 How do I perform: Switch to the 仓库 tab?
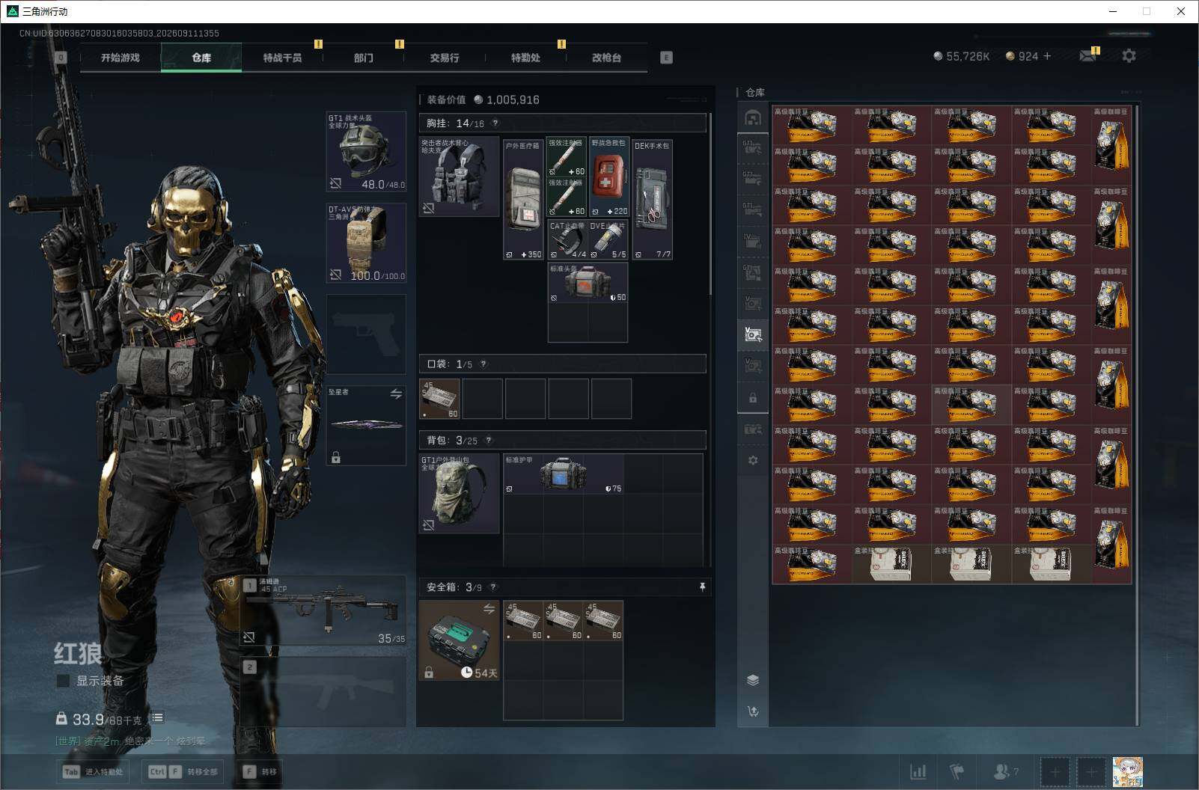(x=201, y=58)
